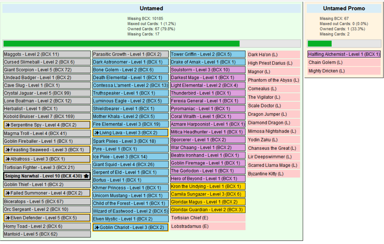Screen dimensions: 384x244
Task: Click the star icon on Sniping Narwhal
Action: pyautogui.click(x=86, y=176)
